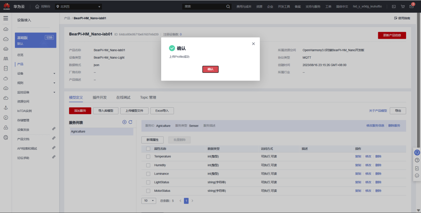
Task: Click the 上传模型文件 button
Action: tap(135, 111)
